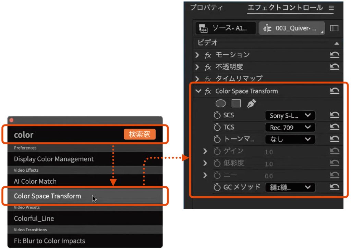This screenshot has width=351, height=249.
Task: Reset the 不透明度 effect
Action: coord(335,67)
